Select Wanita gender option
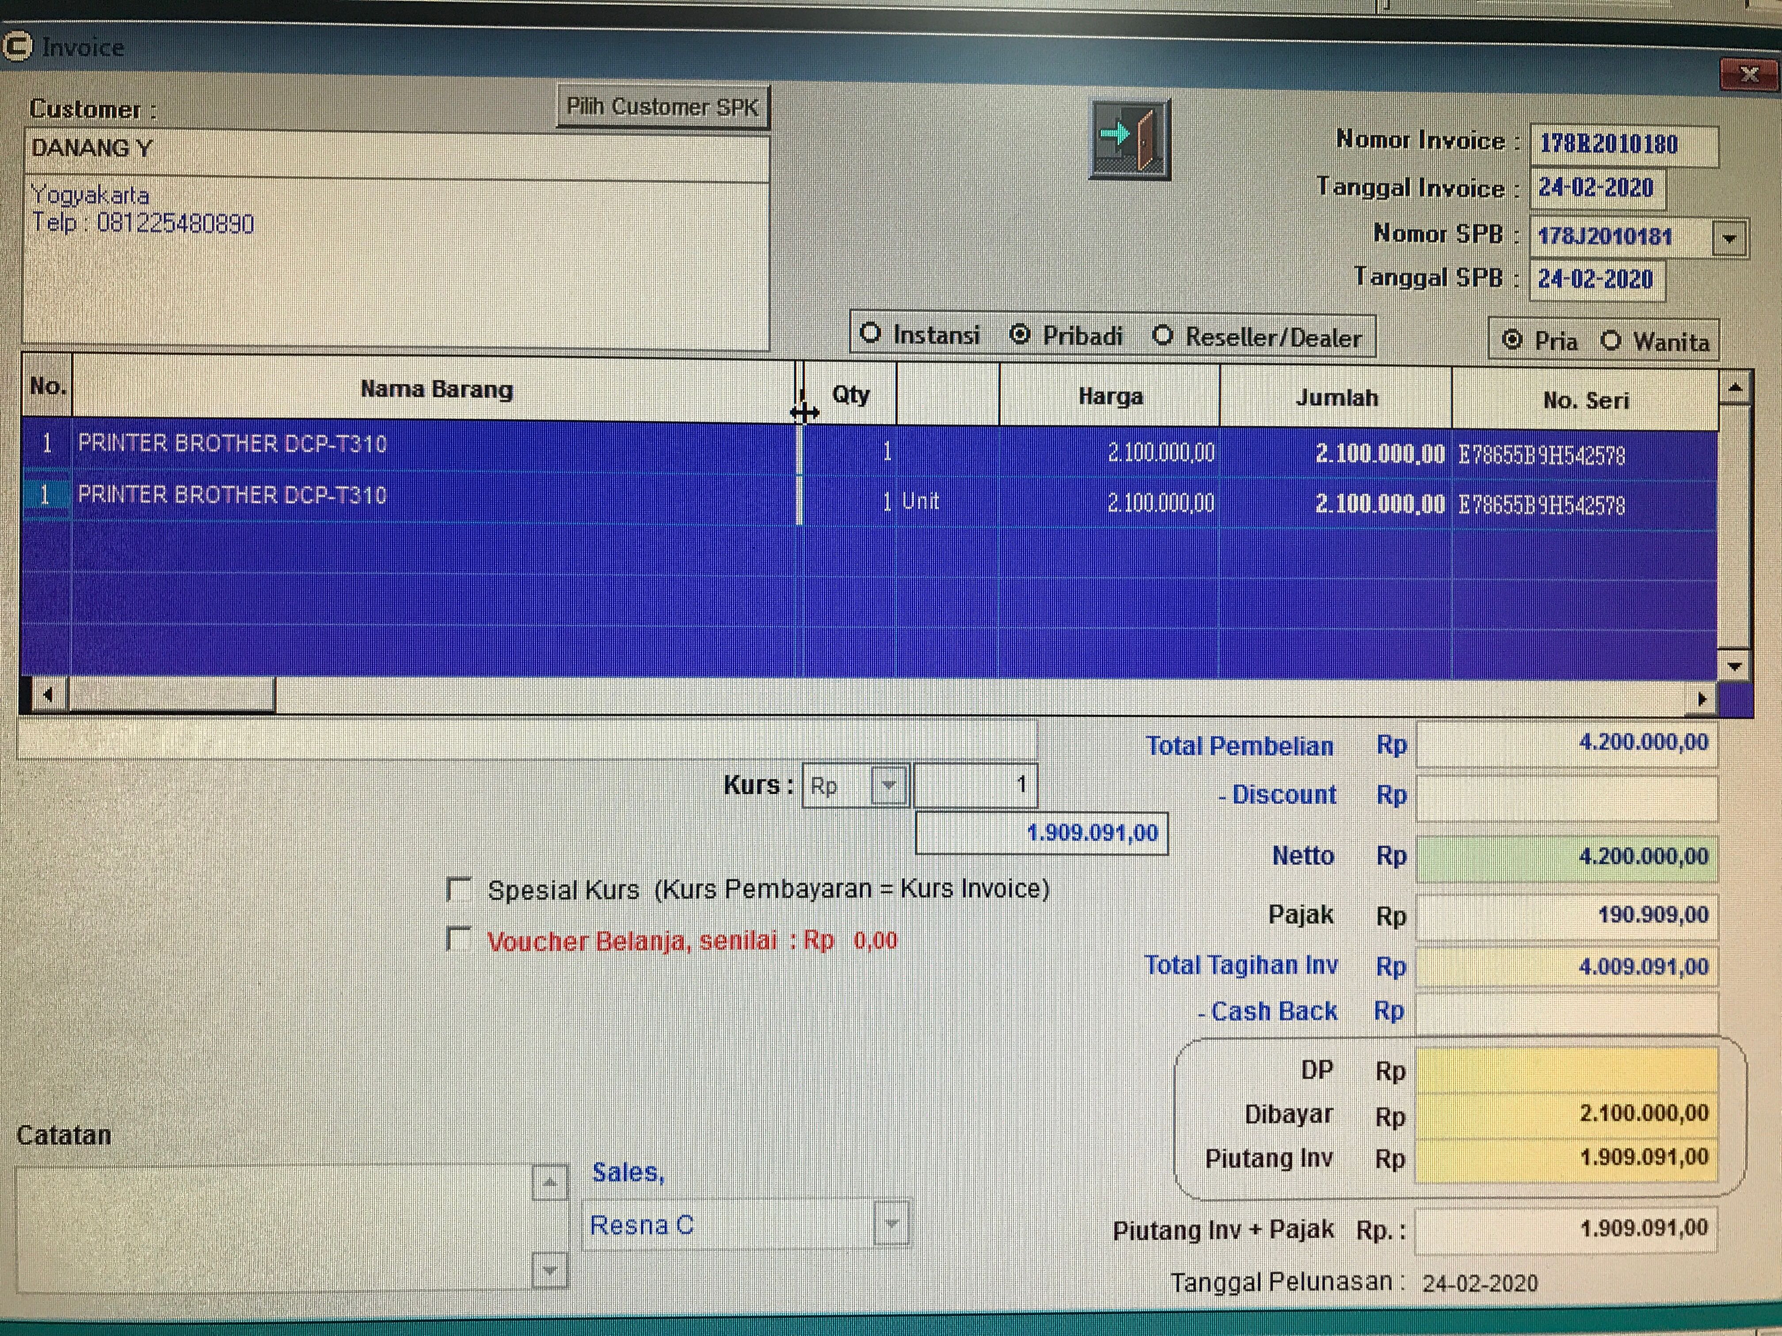This screenshot has width=1782, height=1336. pyautogui.click(x=1611, y=341)
